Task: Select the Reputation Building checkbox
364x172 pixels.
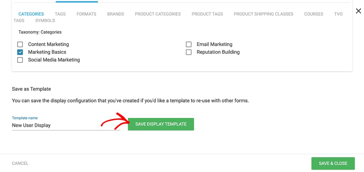Action: click(189, 52)
